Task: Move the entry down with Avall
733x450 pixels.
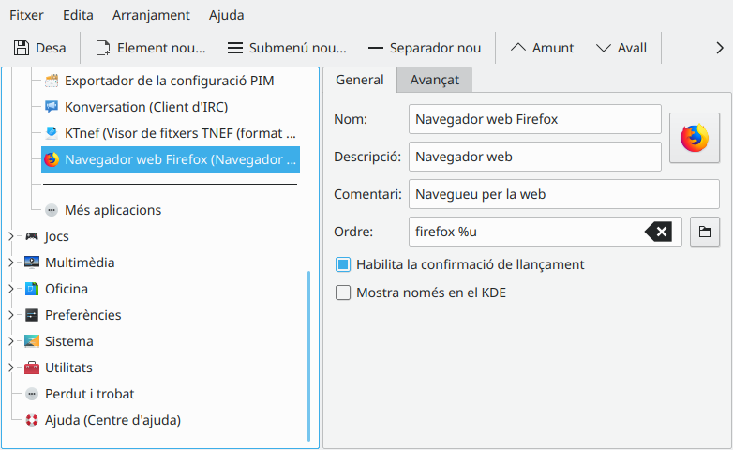Action: coord(621,48)
